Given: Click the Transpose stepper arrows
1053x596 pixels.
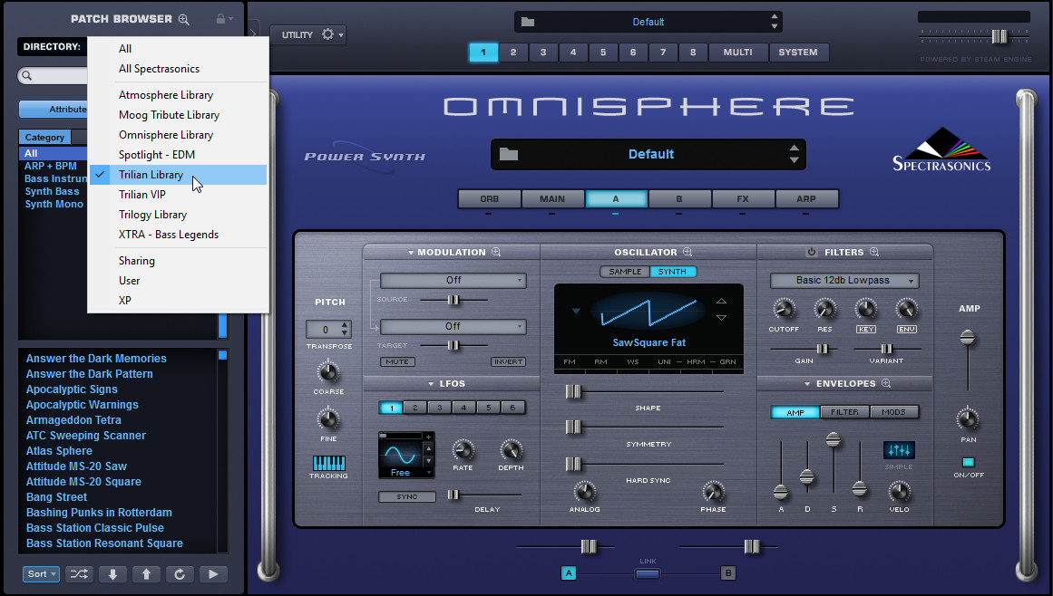Looking at the screenshot, I should [345, 329].
